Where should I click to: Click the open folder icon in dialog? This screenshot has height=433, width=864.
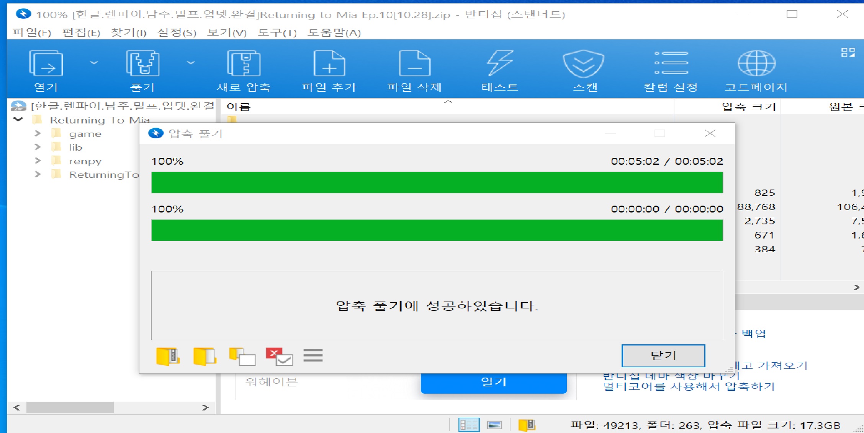(205, 356)
